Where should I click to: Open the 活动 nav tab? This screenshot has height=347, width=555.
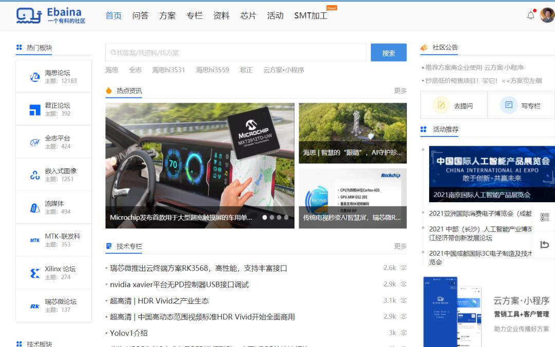pos(275,15)
